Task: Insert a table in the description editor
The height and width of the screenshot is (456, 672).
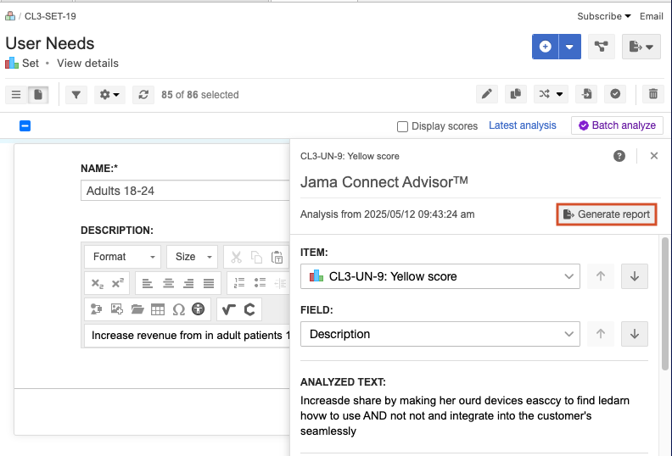Action: coord(158,309)
